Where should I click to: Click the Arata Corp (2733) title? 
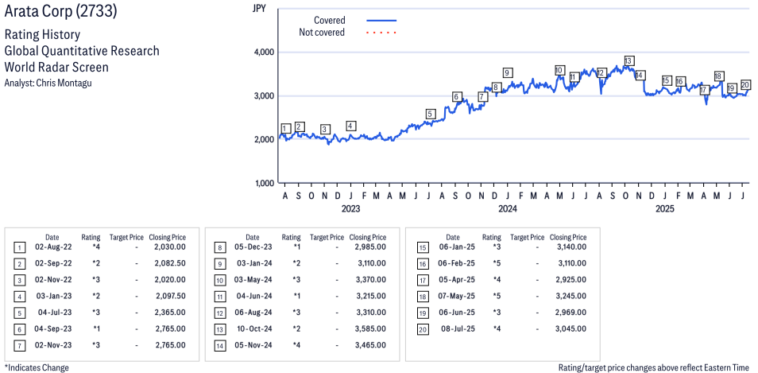point(60,11)
